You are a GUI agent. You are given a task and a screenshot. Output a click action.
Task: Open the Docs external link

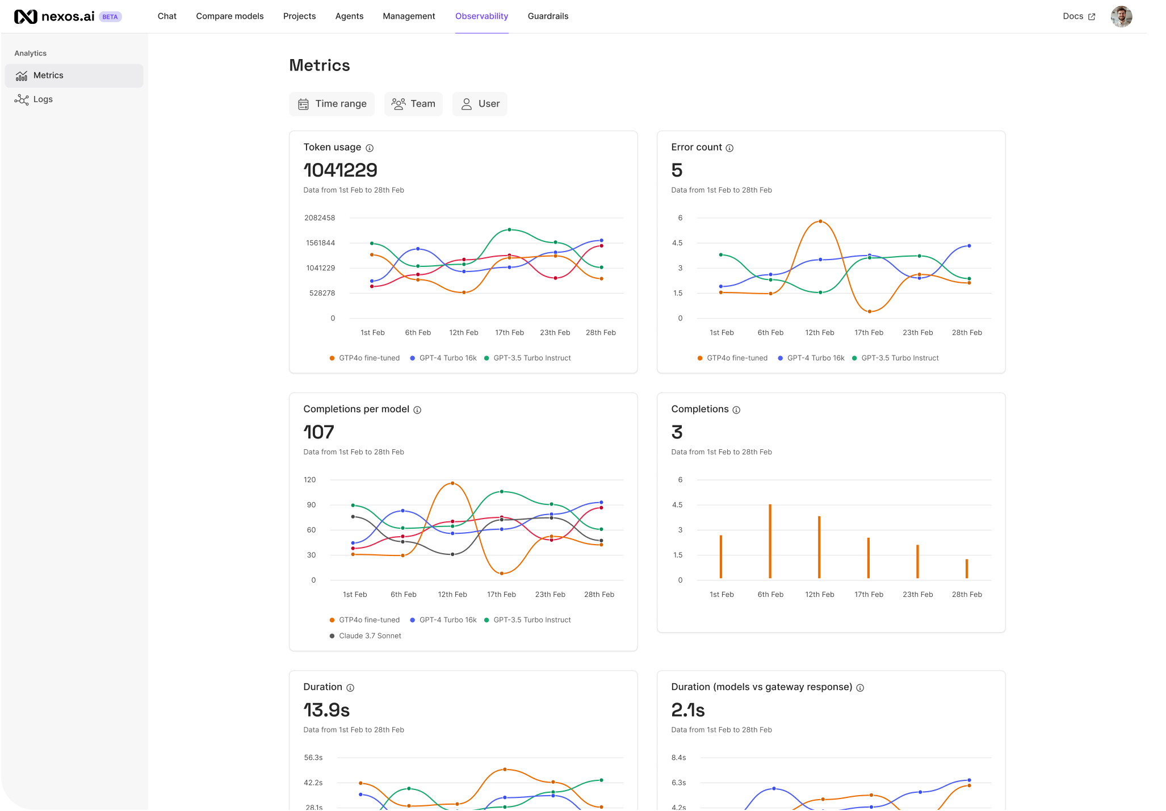pyautogui.click(x=1079, y=16)
